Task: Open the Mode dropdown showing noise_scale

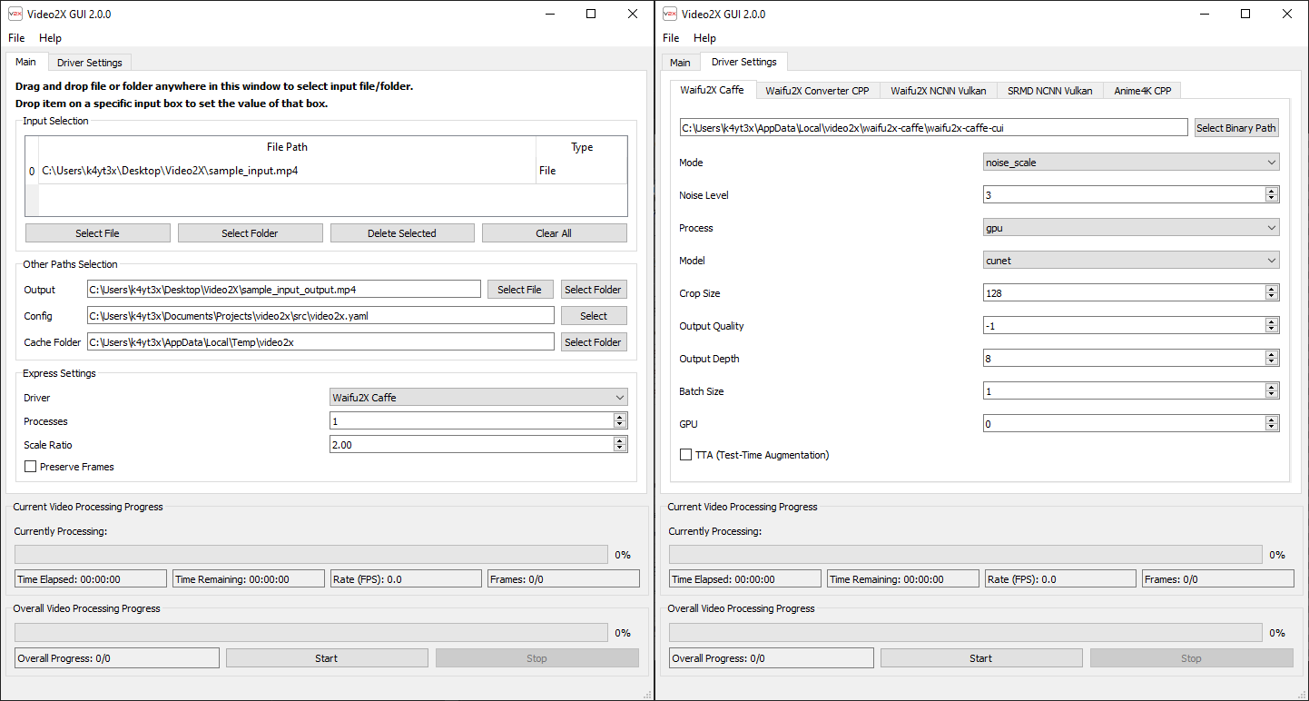Action: coord(1131,163)
